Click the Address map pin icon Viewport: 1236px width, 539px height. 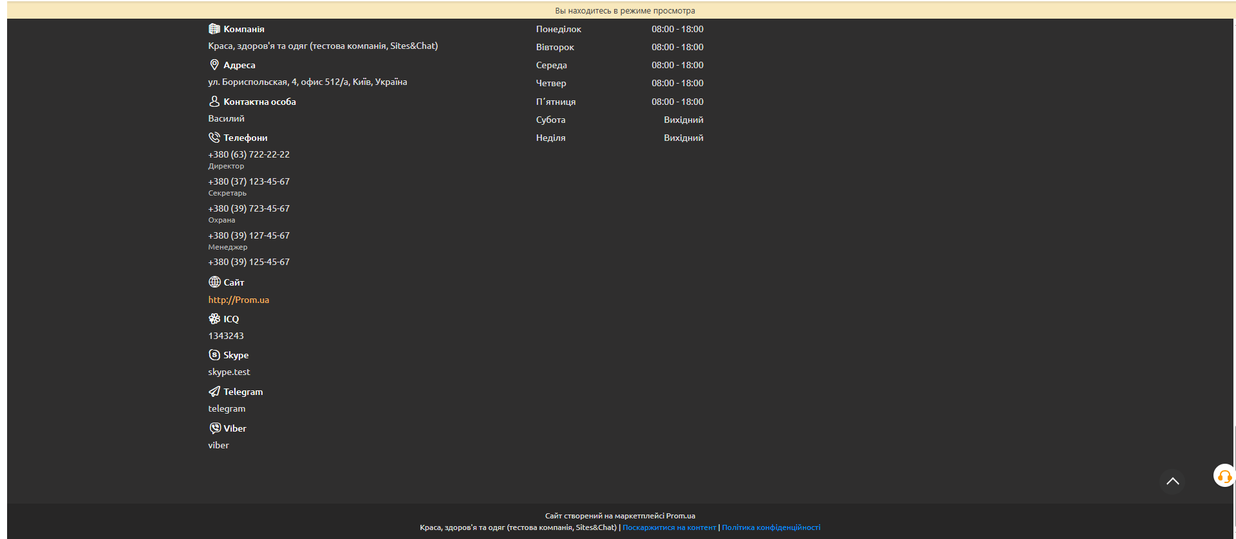pos(214,65)
